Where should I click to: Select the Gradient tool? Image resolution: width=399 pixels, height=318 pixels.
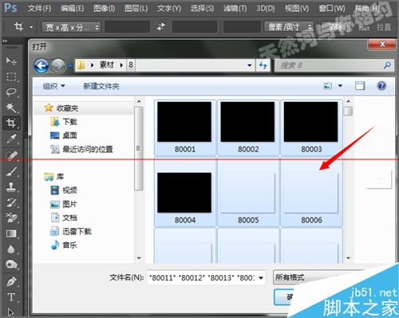click(x=11, y=234)
